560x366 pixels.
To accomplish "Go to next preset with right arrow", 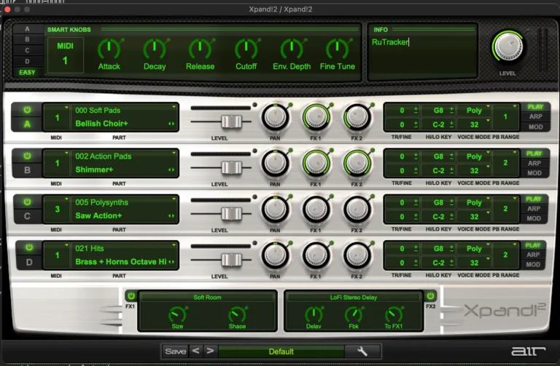I will pyautogui.click(x=210, y=351).
